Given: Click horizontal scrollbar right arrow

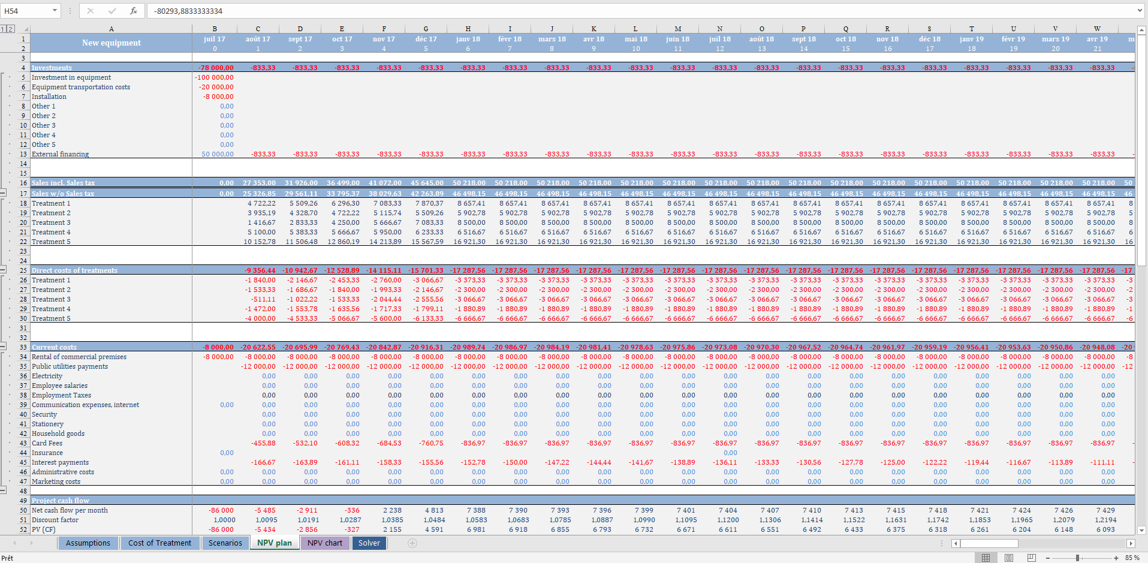Looking at the screenshot, I should [1131, 543].
